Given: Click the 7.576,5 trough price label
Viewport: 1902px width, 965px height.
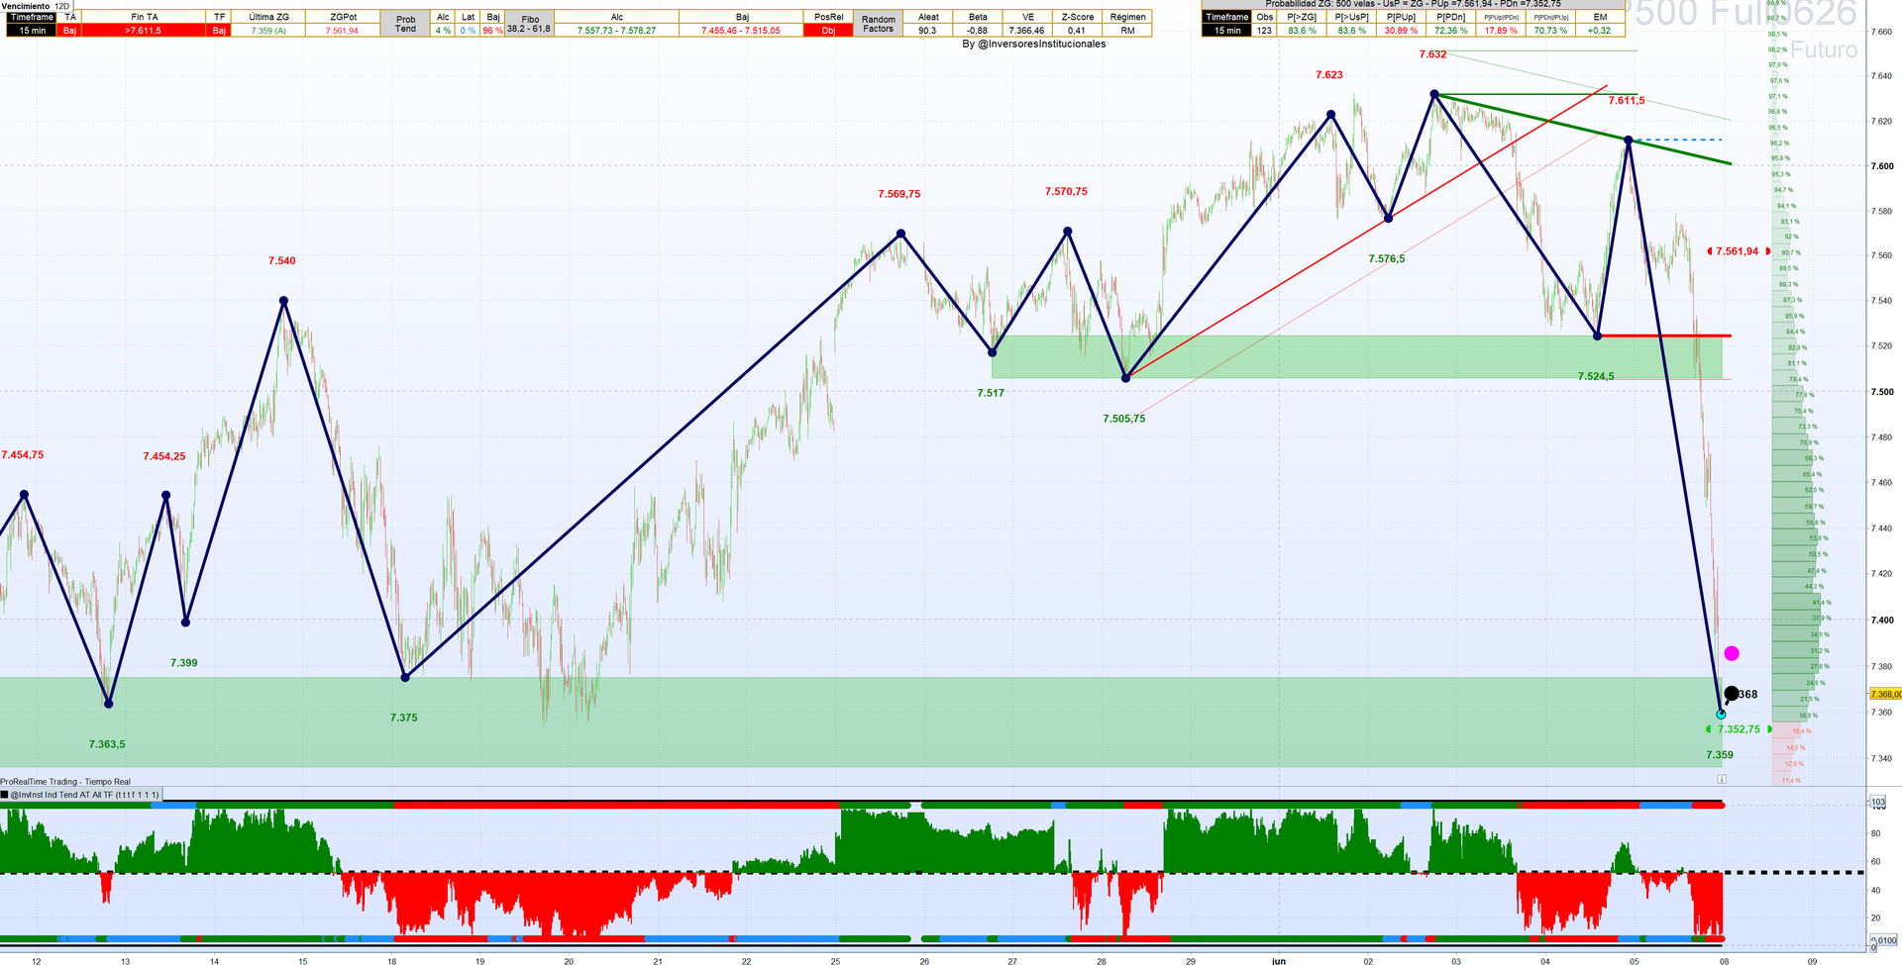Looking at the screenshot, I should pos(1387,259).
